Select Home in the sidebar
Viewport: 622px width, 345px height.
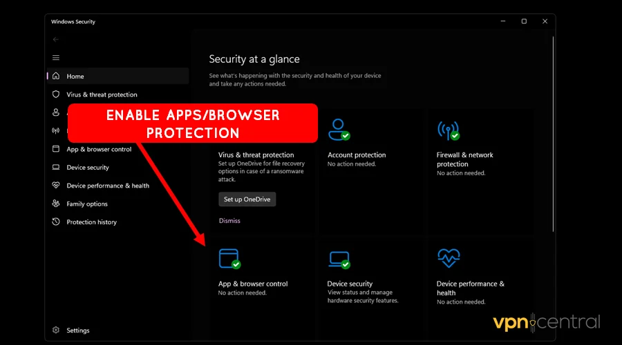click(x=117, y=76)
